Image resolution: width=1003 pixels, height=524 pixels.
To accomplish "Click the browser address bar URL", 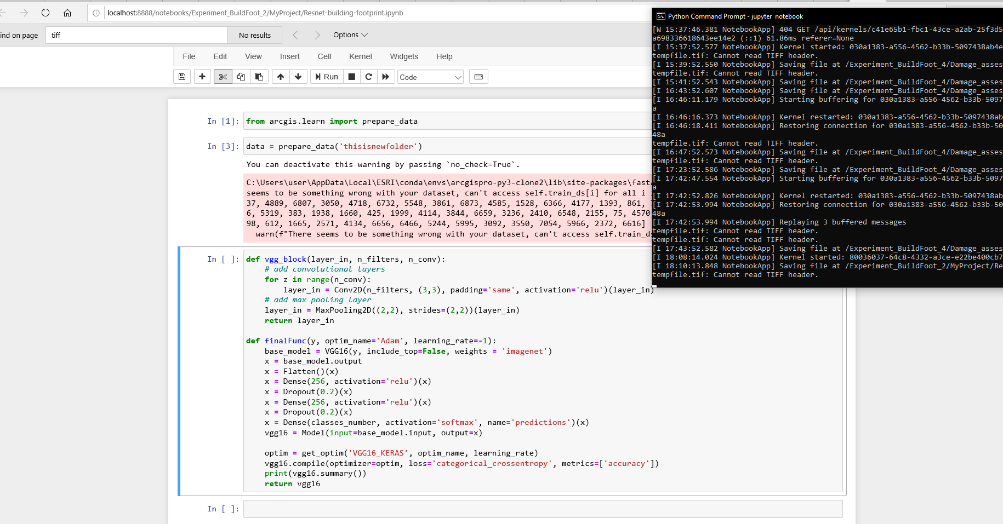I will [x=255, y=13].
